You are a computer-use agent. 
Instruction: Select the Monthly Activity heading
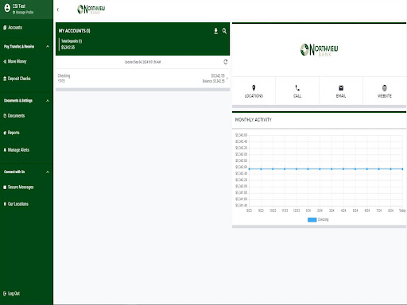tap(254, 120)
